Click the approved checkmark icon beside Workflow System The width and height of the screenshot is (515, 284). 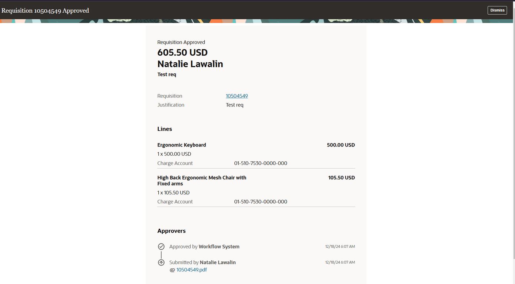[x=161, y=246]
